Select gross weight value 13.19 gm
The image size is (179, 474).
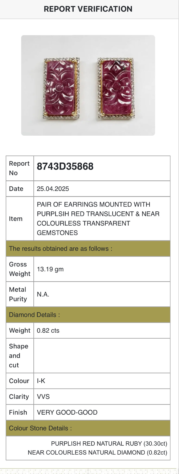pyautogui.click(x=50, y=269)
